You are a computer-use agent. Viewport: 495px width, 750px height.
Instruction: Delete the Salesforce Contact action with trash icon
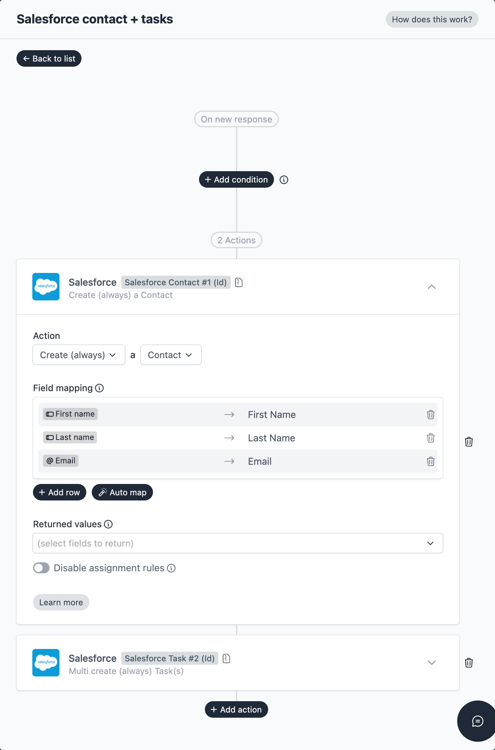(469, 442)
